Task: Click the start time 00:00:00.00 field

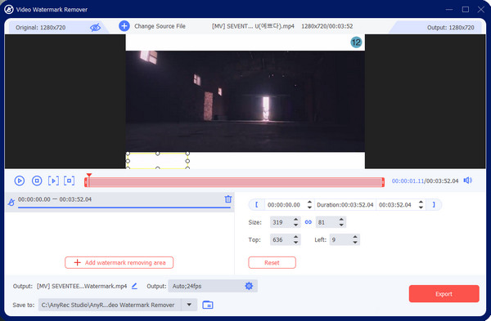Action: coord(285,205)
